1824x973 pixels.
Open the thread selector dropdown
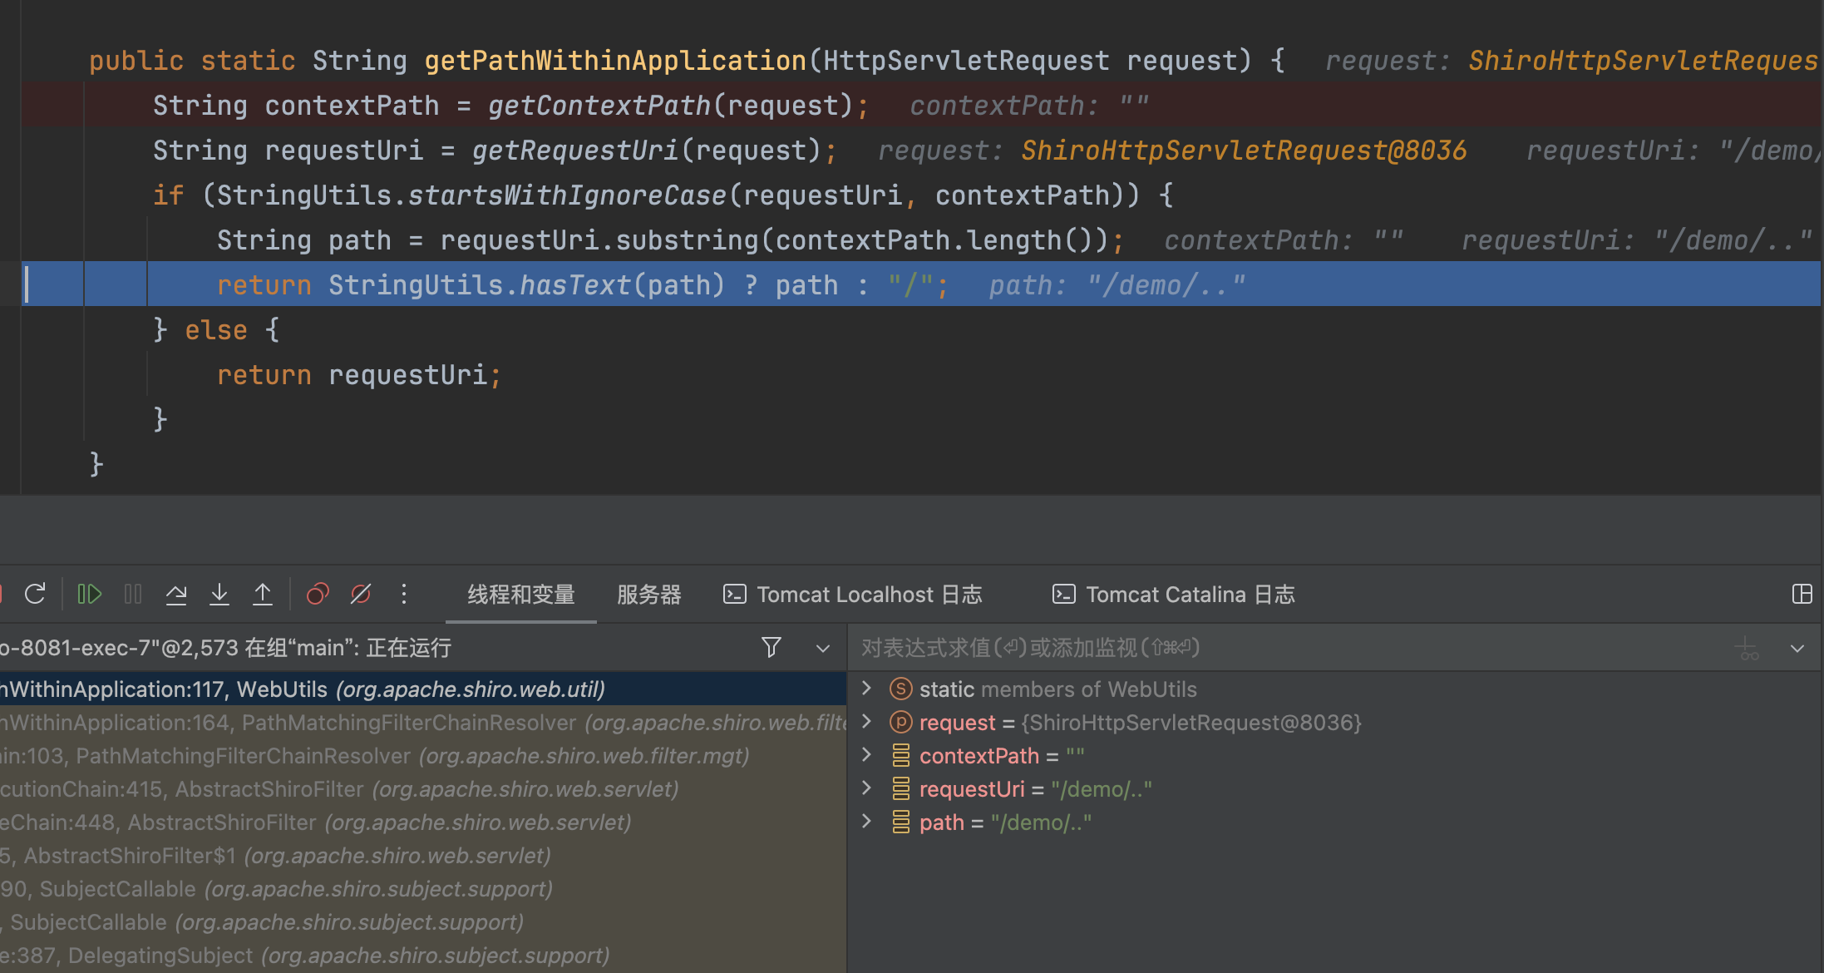point(823,648)
